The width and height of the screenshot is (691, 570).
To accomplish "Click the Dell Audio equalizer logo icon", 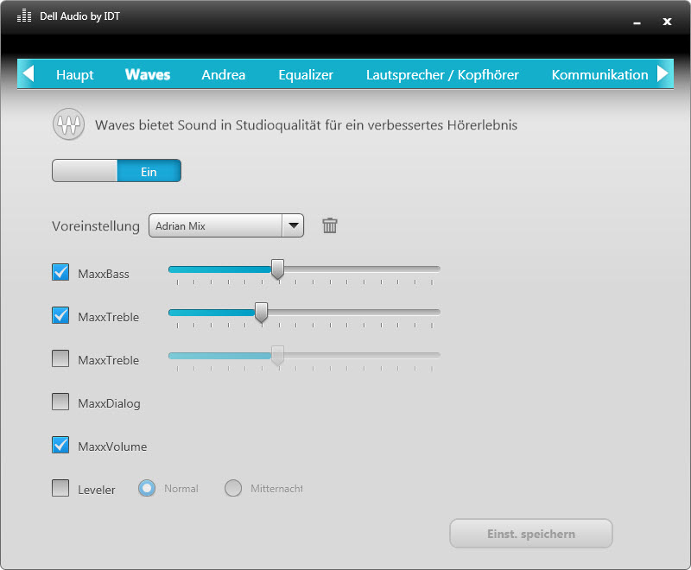I will click(24, 16).
